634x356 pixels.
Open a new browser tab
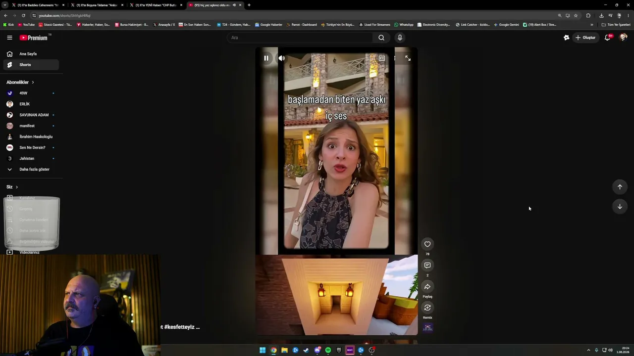(249, 5)
